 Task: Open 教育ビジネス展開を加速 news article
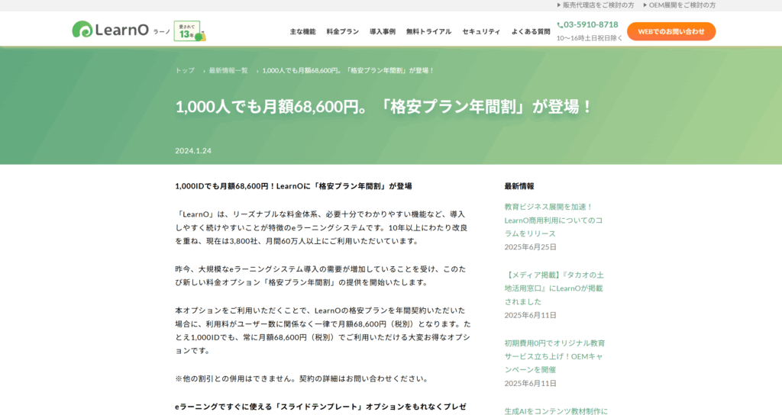[x=554, y=220]
